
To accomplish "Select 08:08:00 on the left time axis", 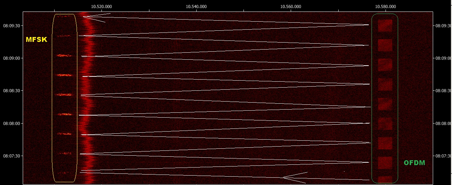I will point(11,123).
